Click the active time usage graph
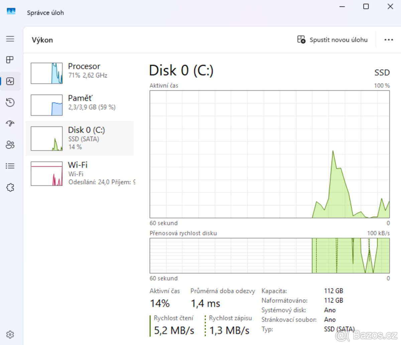Viewport: 401px width, 345px height. pos(269,154)
